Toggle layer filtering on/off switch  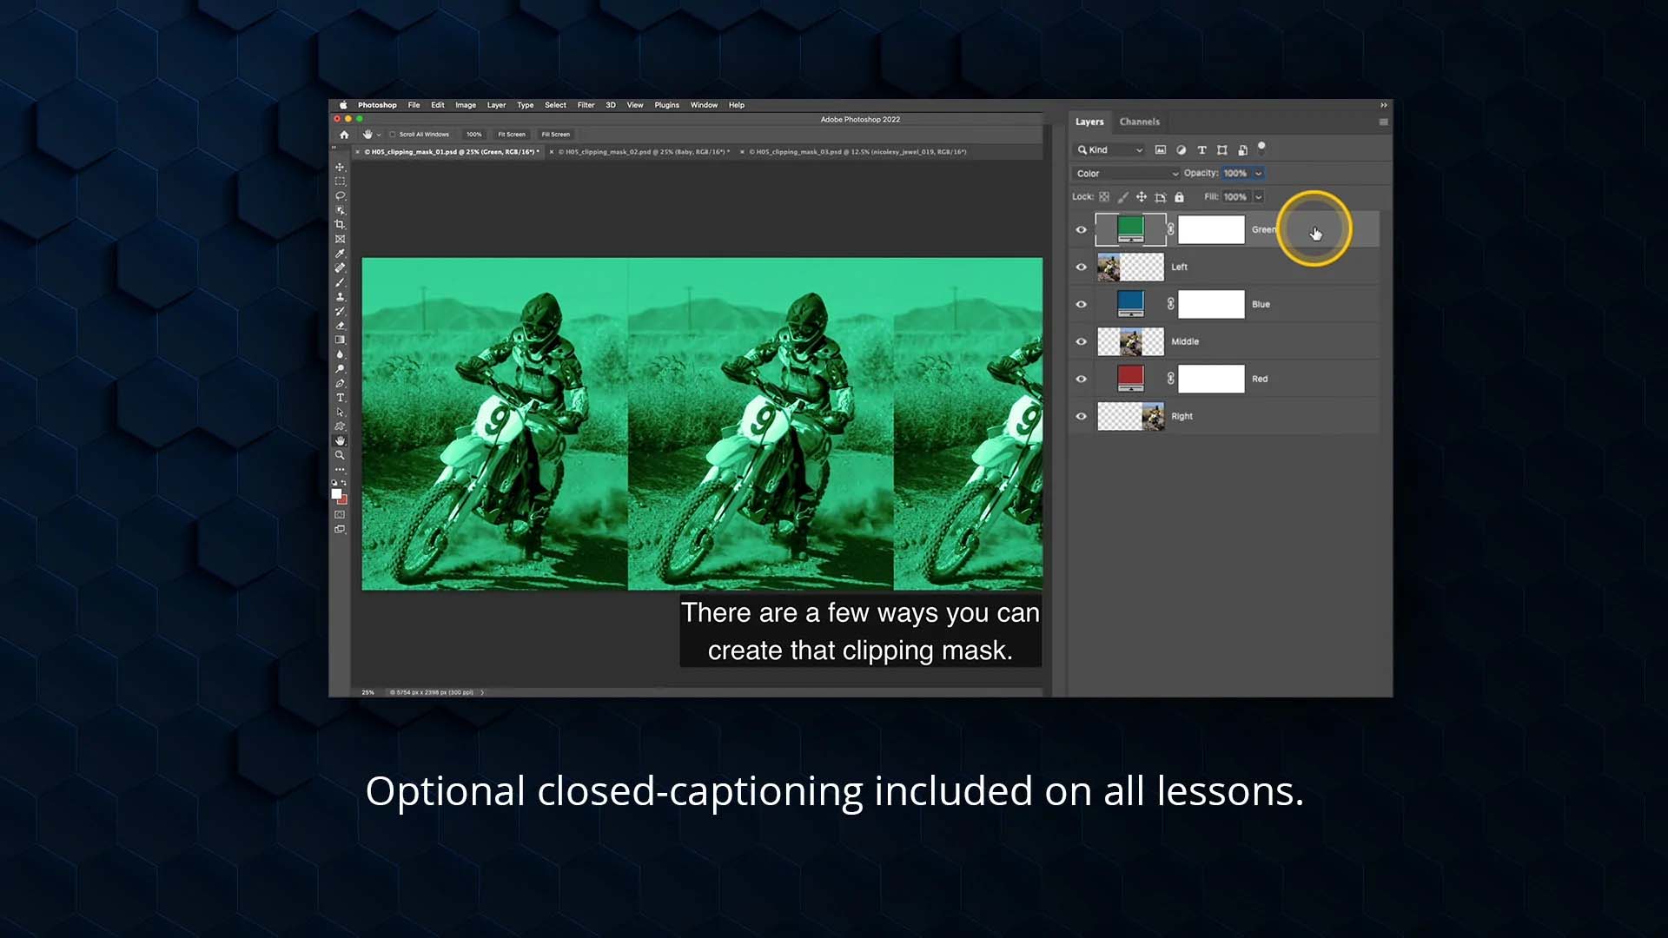click(x=1261, y=148)
